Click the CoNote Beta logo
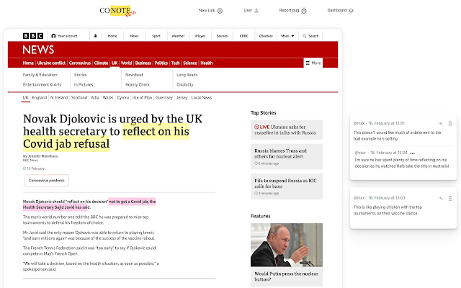 click(x=117, y=12)
